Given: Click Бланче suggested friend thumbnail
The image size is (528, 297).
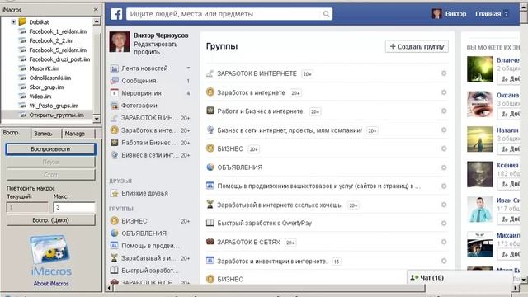Looking at the screenshot, I should (x=479, y=69).
